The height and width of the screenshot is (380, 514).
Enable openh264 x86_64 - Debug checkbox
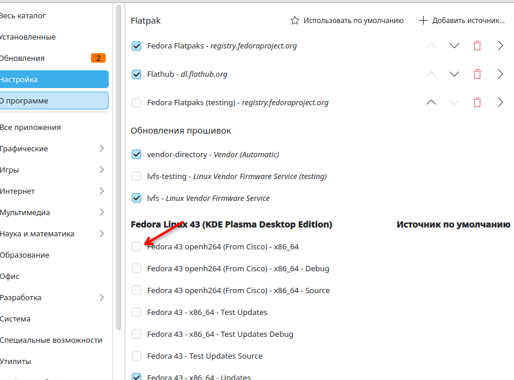[x=136, y=268]
